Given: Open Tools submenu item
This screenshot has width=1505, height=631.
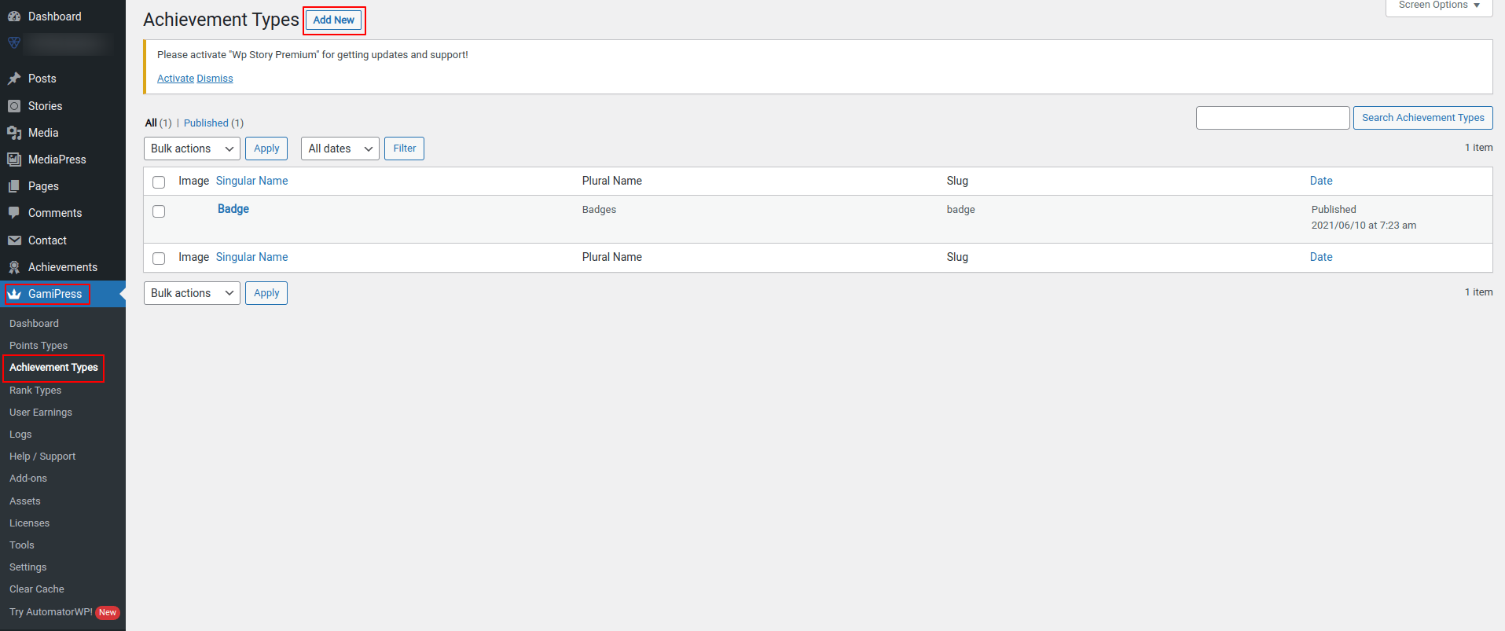Looking at the screenshot, I should (22, 545).
